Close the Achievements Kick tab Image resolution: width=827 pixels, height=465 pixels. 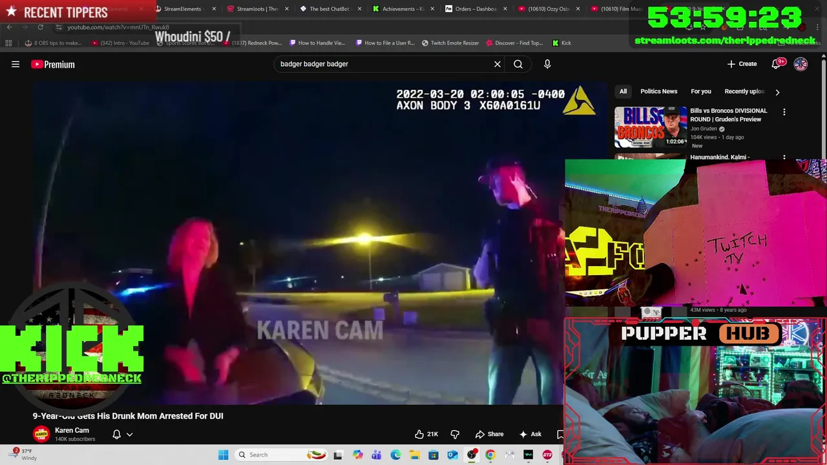click(x=432, y=9)
